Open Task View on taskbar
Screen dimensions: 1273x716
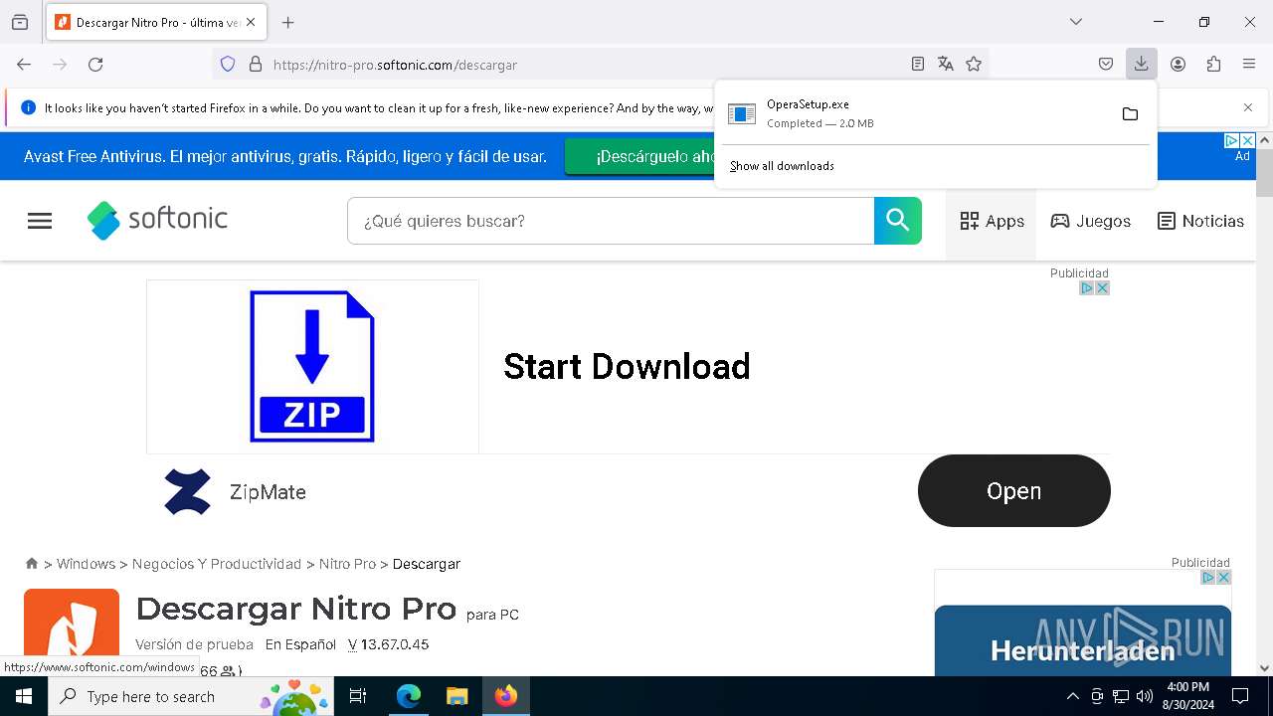click(358, 696)
